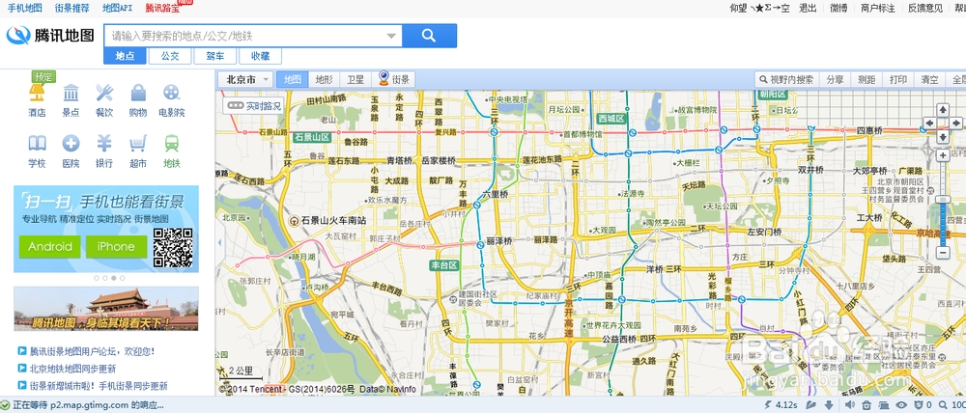
Task: Click the third banner carousel dot
Action: coord(114,278)
